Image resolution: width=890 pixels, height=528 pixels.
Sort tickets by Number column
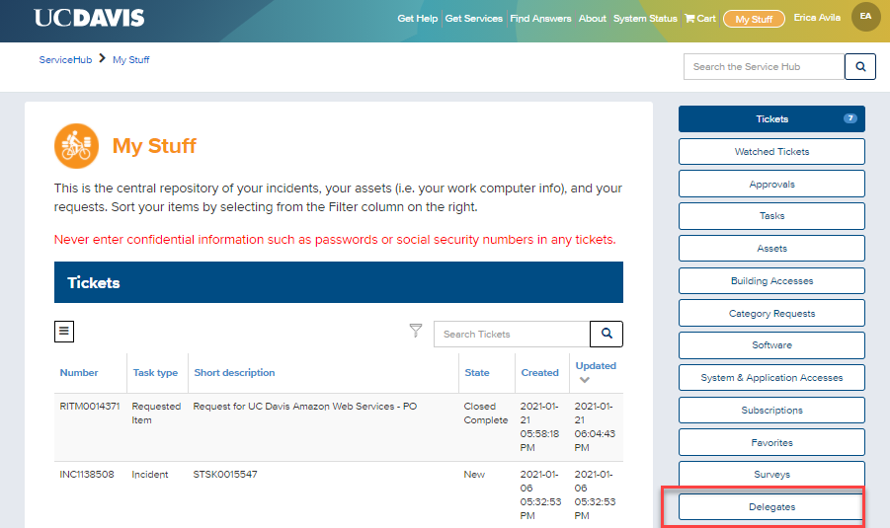(79, 373)
